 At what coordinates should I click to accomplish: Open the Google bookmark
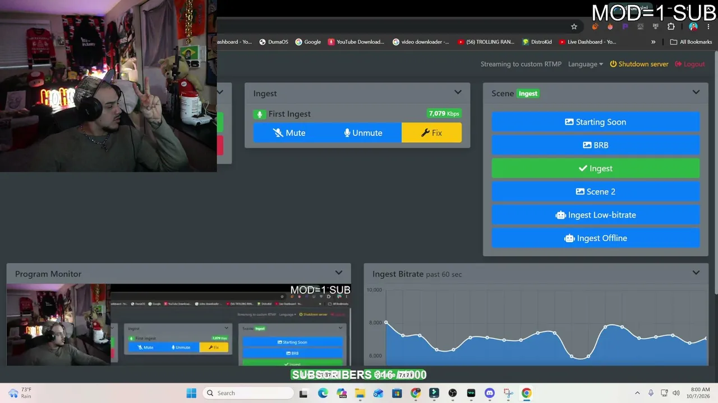click(x=308, y=42)
